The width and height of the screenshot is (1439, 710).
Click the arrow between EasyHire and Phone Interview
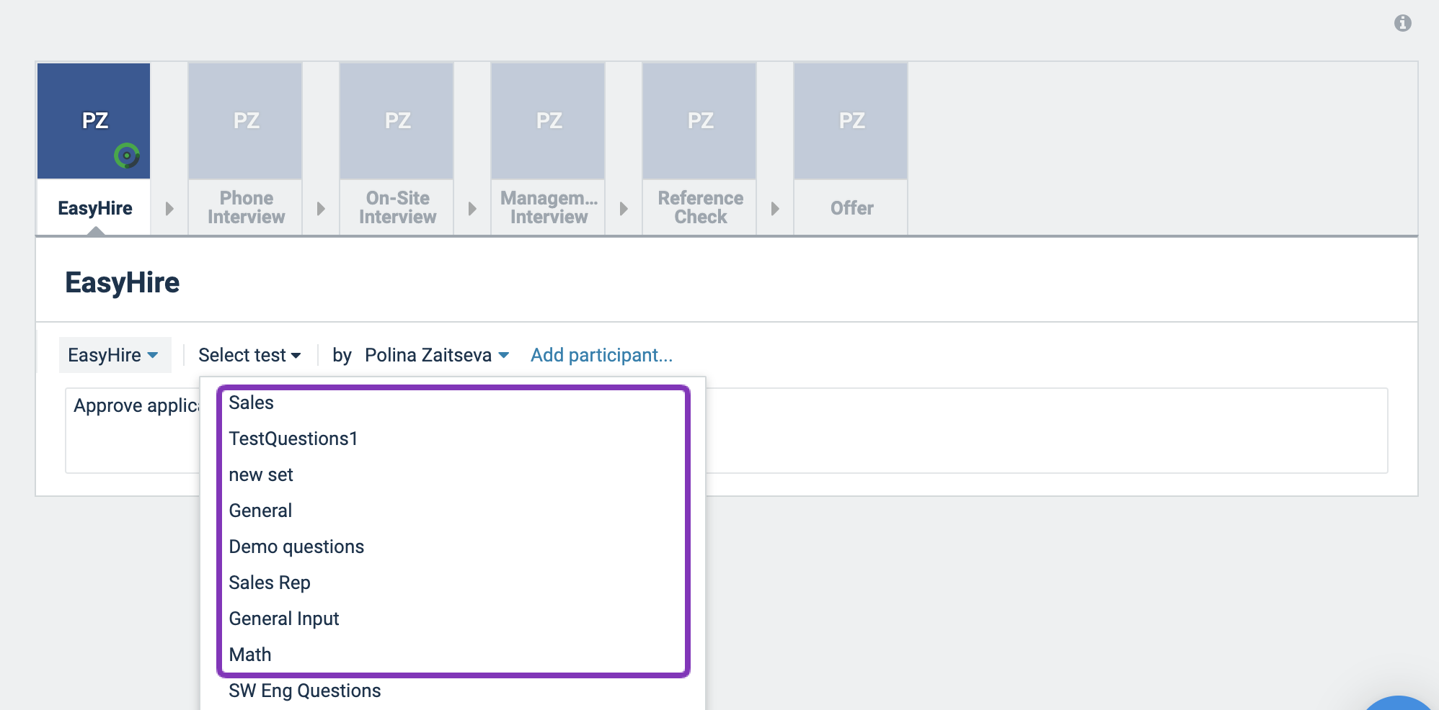click(169, 209)
